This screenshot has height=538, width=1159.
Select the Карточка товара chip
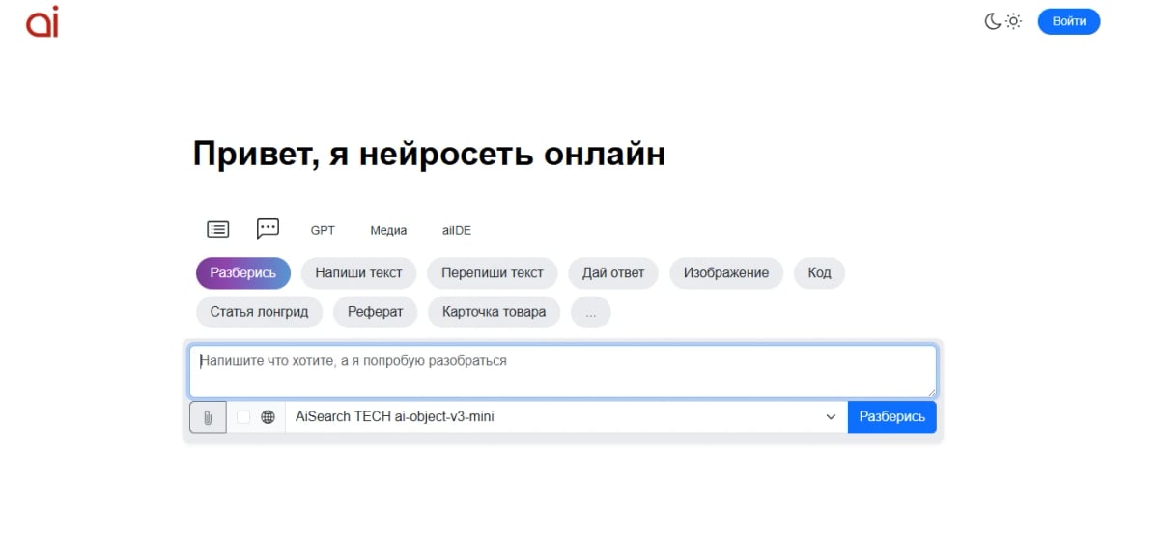(494, 312)
